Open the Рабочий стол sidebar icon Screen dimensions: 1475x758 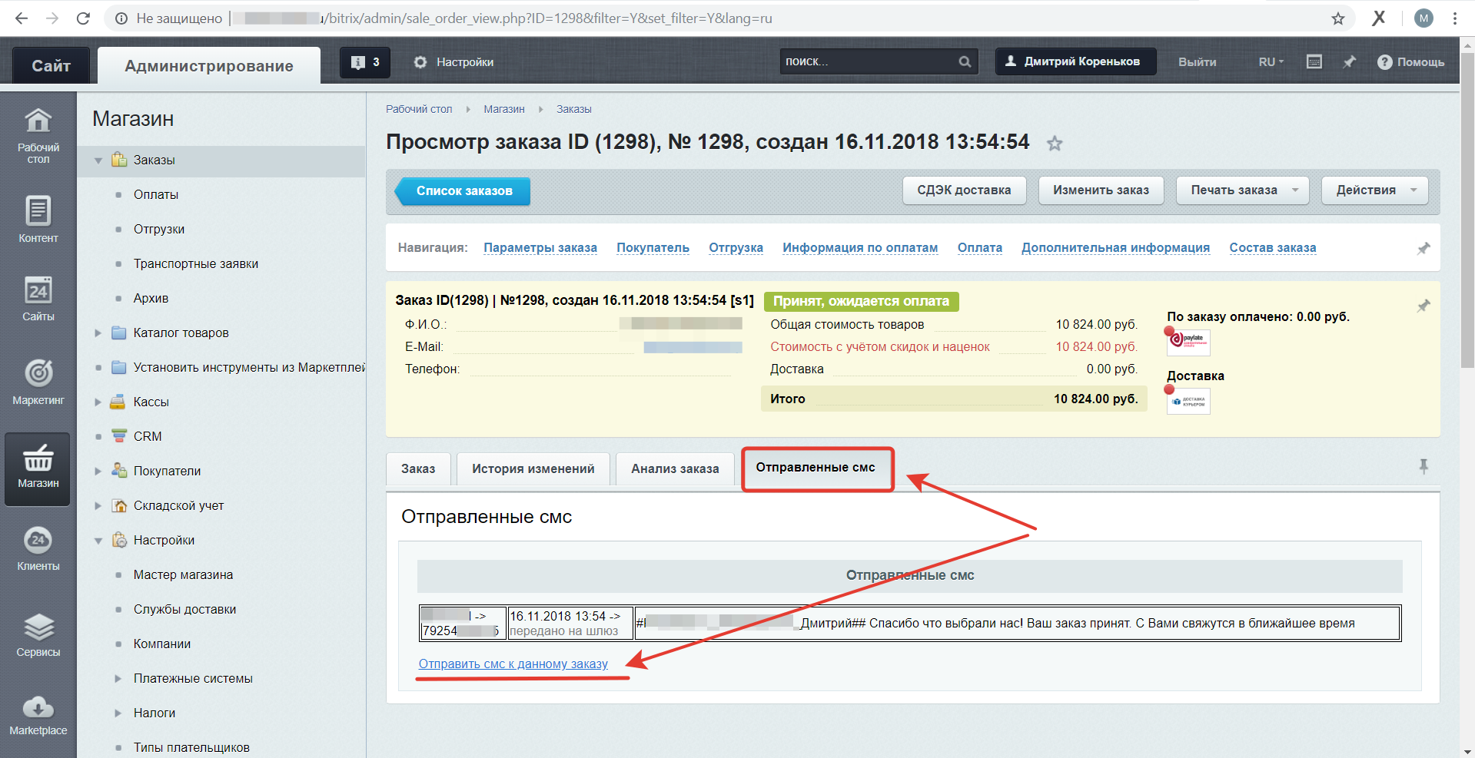38,135
